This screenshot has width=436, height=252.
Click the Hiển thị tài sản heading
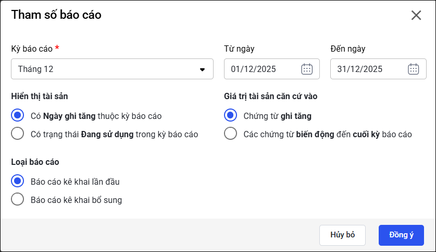click(x=40, y=96)
